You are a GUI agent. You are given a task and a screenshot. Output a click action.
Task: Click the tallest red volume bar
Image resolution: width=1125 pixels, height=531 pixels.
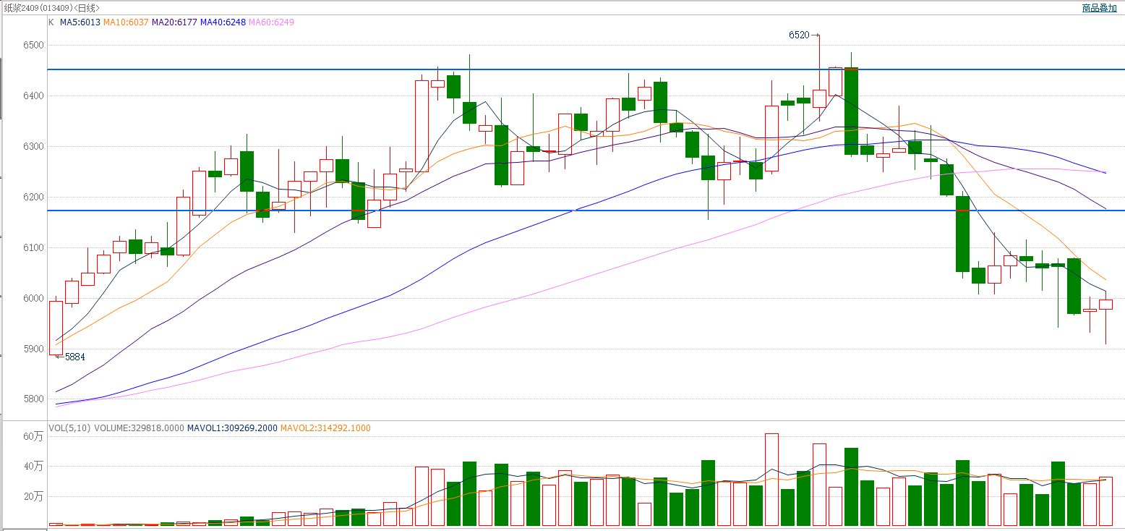771,479
